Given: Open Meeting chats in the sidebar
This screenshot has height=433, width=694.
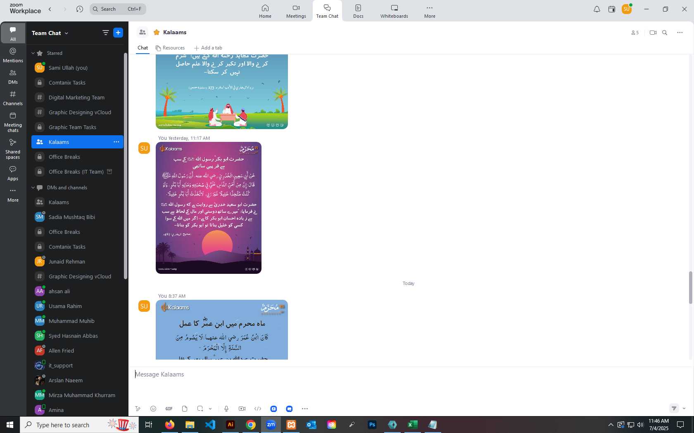Looking at the screenshot, I should tap(13, 122).
